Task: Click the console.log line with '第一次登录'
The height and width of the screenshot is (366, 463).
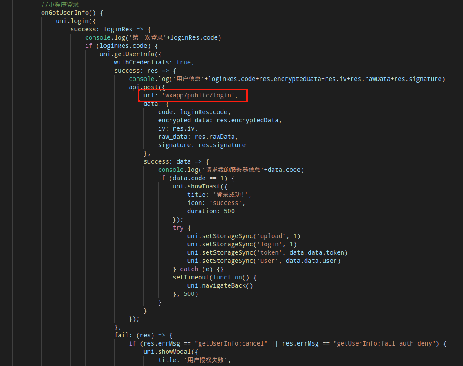Action: click(x=153, y=37)
